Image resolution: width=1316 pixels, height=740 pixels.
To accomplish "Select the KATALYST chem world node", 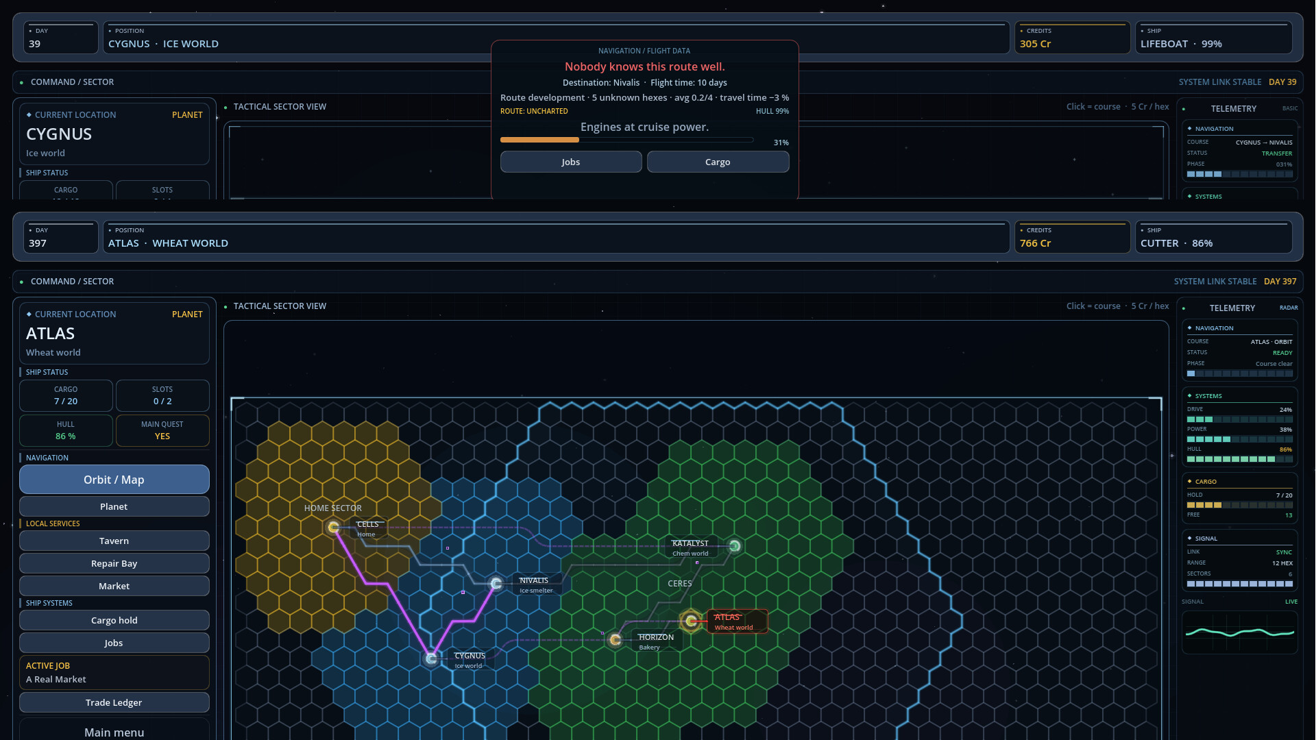I will pos(735,546).
